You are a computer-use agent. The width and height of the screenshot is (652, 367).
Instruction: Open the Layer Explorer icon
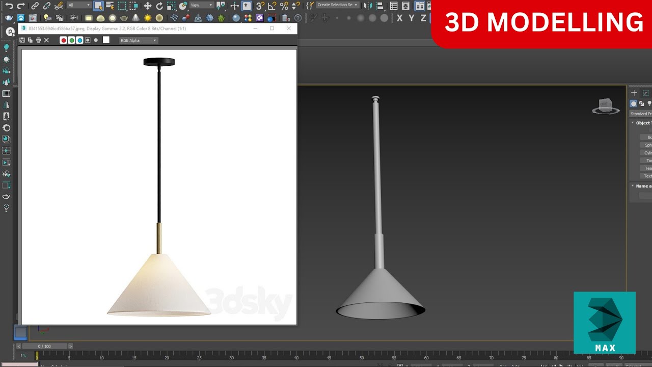[x=405, y=6]
